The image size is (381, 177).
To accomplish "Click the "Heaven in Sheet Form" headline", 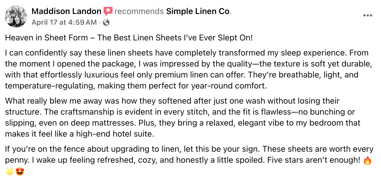I will click(129, 38).
